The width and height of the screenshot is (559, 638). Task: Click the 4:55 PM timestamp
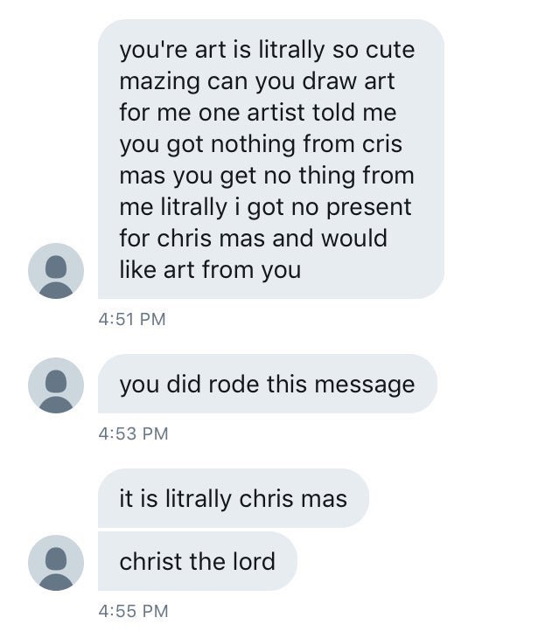tap(132, 611)
